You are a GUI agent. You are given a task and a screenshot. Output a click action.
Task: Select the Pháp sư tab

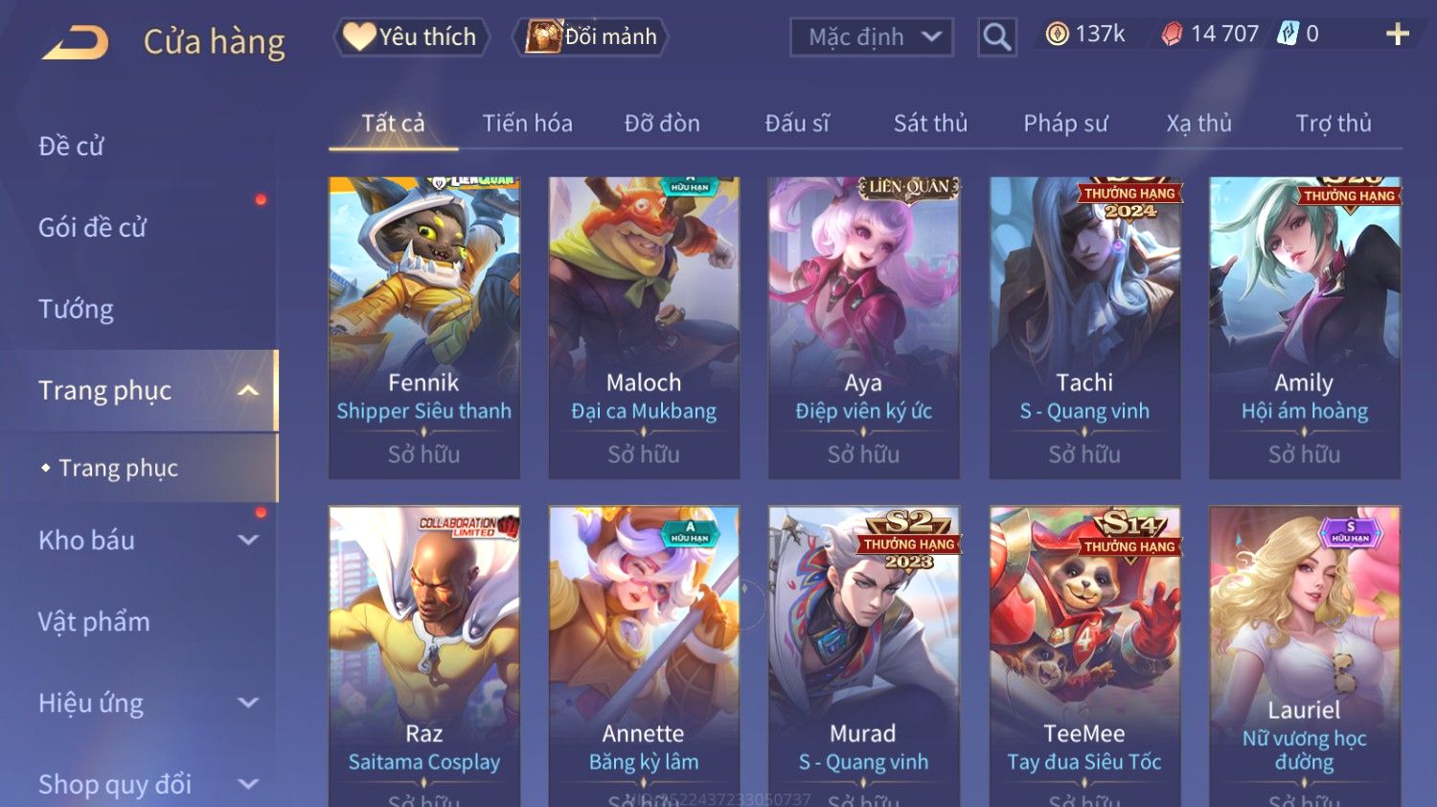coord(1065,123)
